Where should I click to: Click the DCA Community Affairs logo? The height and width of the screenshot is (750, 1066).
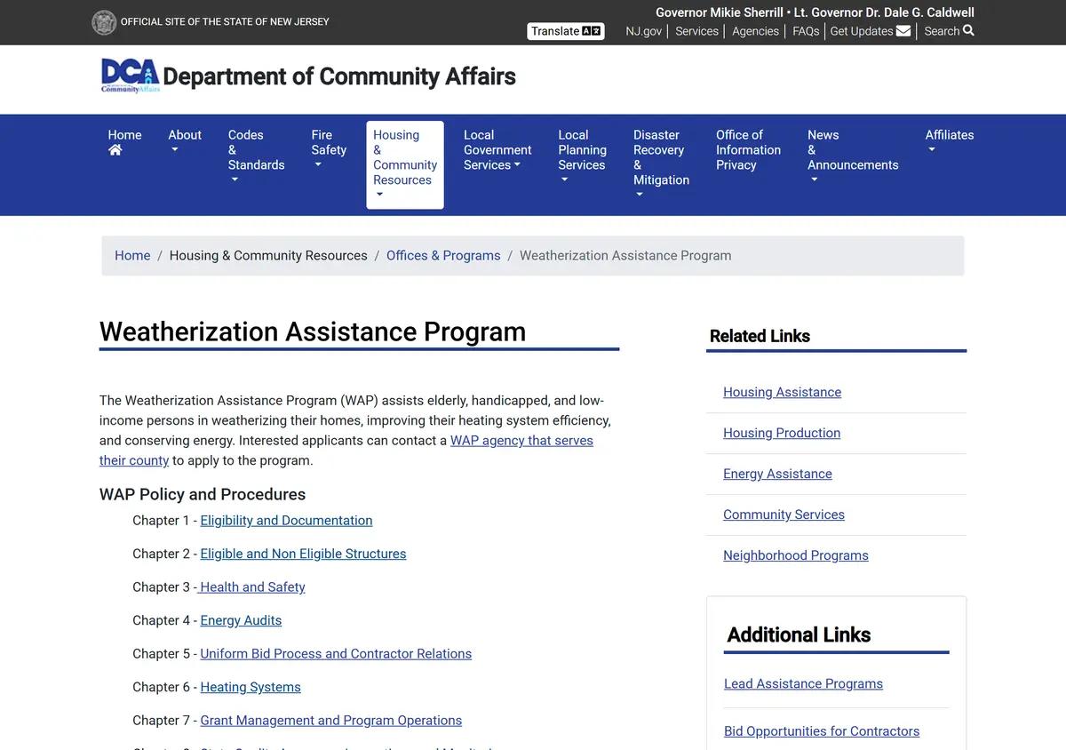tap(130, 76)
